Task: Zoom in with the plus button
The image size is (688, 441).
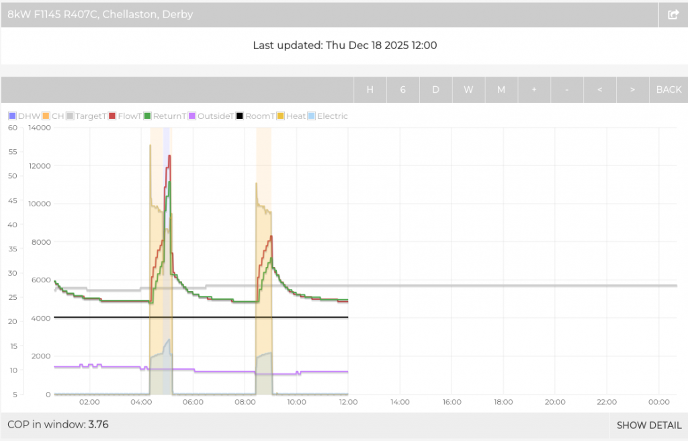Action: [534, 89]
